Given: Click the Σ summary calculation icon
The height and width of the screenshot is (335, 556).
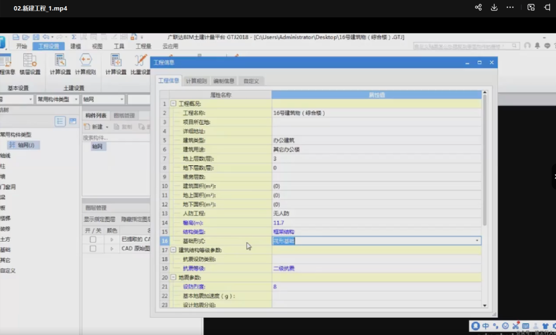Looking at the screenshot, I should [x=74, y=37].
